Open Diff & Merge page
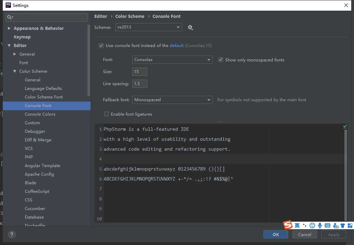This screenshot has width=354, height=245. click(x=38, y=140)
